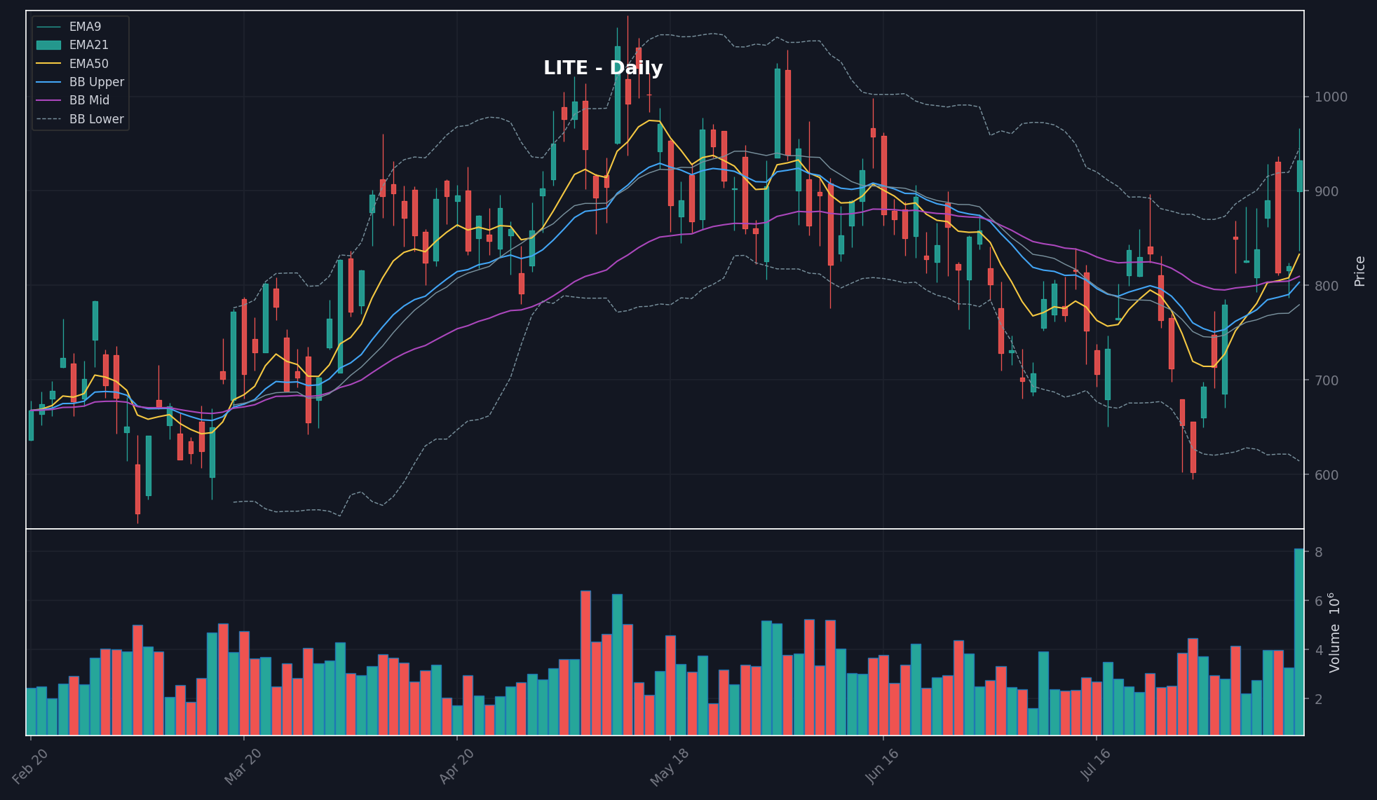This screenshot has width=1377, height=800.
Task: Click the BB Mid legend label
Action: (89, 100)
